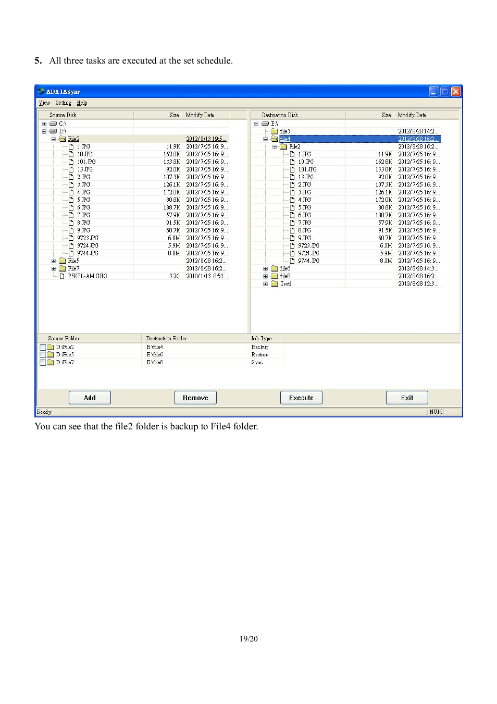
Task: Check the D:\File5 restore job checkbox
Action: pyautogui.click(x=43, y=355)
